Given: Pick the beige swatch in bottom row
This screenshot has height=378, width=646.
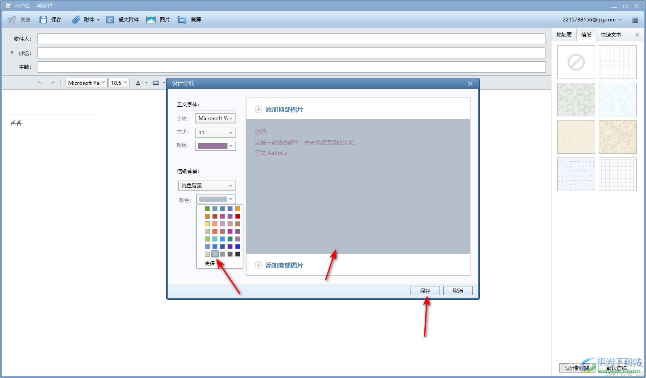Looking at the screenshot, I should pos(207,254).
